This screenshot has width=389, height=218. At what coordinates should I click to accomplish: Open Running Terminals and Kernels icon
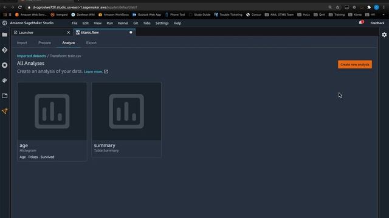pyautogui.click(x=5, y=65)
